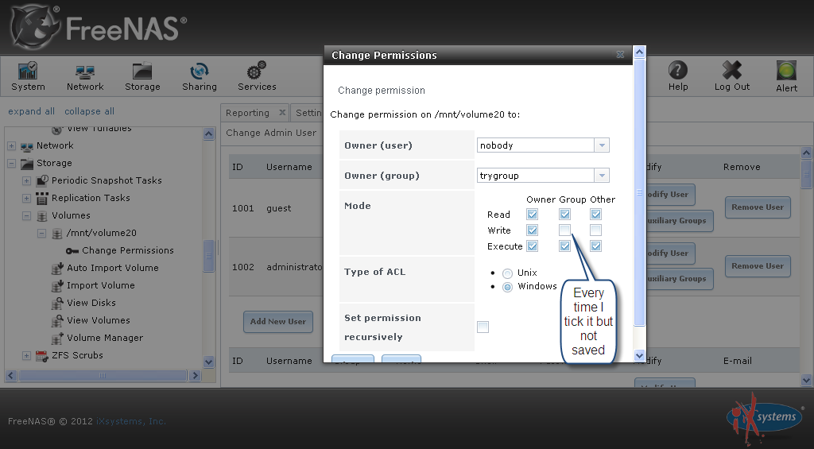The width and height of the screenshot is (814, 449).
Task: Click the dialog vertical scrollbar down arrow
Action: point(640,355)
